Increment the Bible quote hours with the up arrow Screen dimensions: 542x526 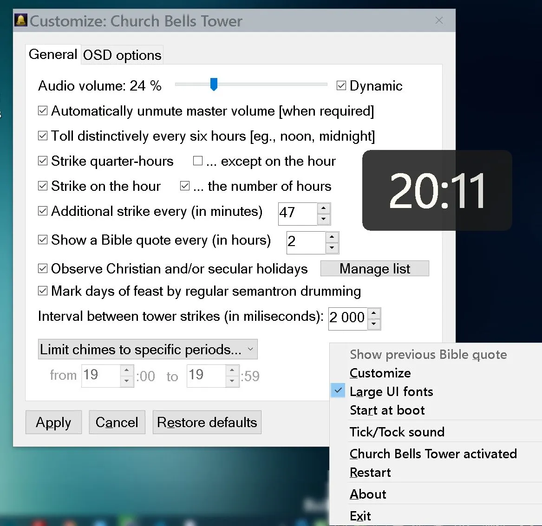[331, 237]
